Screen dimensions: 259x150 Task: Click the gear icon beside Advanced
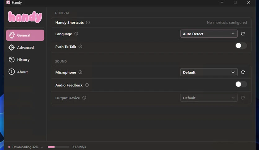(x=11, y=48)
